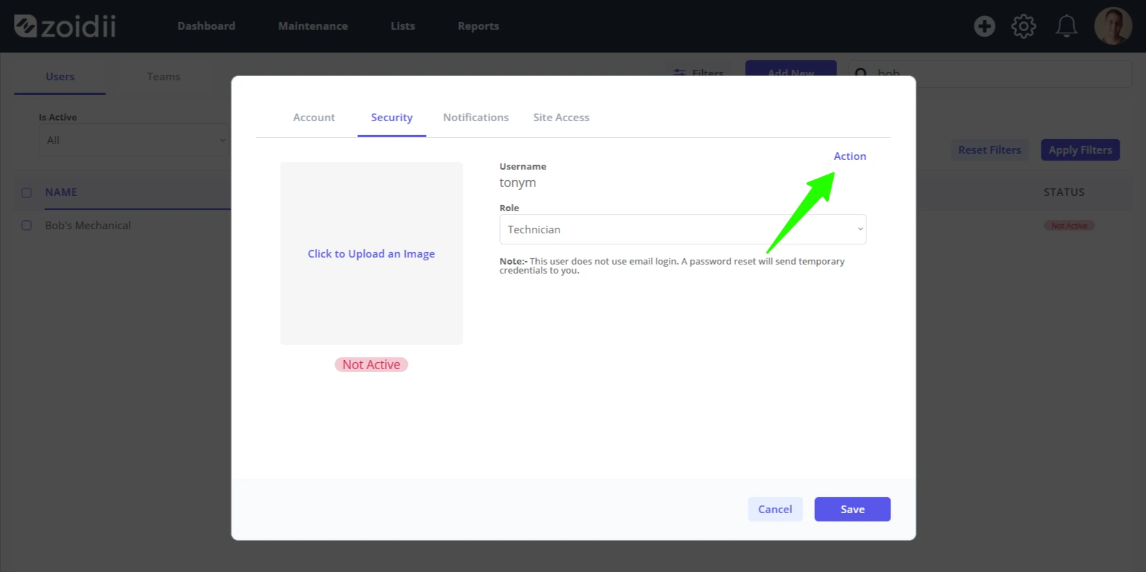Viewport: 1146px width, 572px height.
Task: Click the Reset Filters button
Action: [990, 150]
